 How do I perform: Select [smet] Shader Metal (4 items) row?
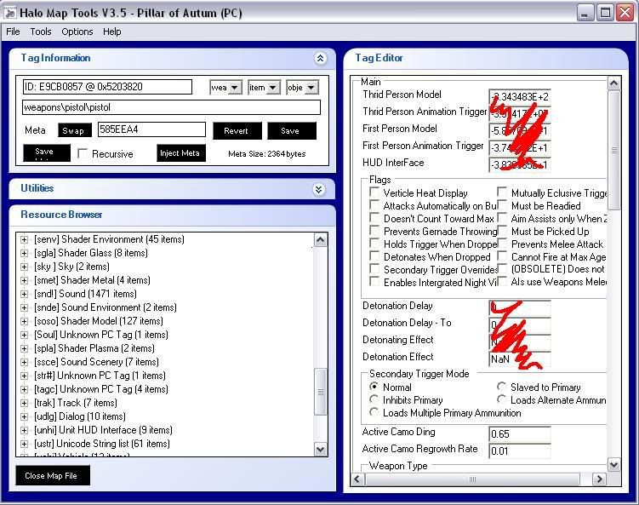point(92,280)
